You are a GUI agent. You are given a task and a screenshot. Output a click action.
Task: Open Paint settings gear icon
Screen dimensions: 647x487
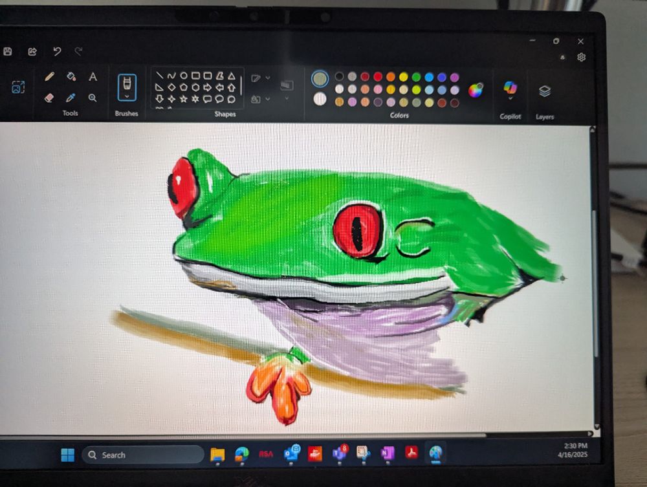pos(582,58)
